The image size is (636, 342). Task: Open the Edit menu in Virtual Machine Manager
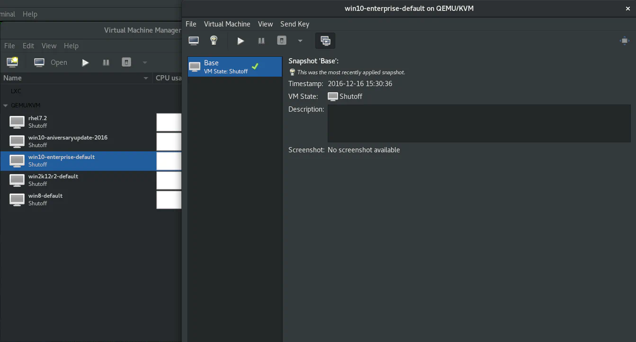pos(28,46)
